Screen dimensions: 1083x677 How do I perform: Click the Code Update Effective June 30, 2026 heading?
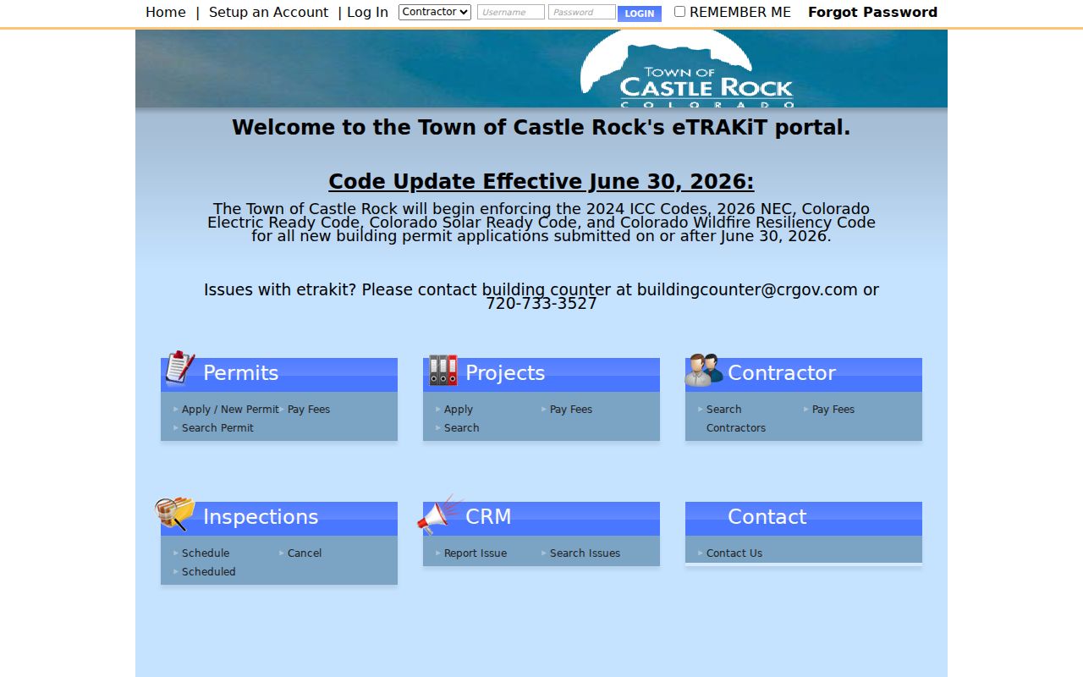(541, 182)
